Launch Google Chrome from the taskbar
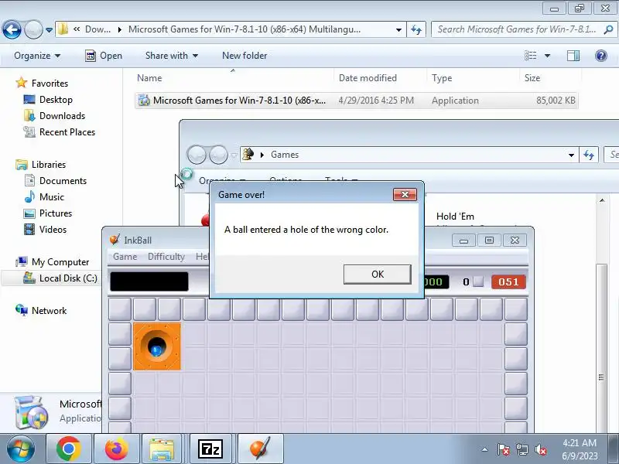619x464 pixels. [x=68, y=449]
